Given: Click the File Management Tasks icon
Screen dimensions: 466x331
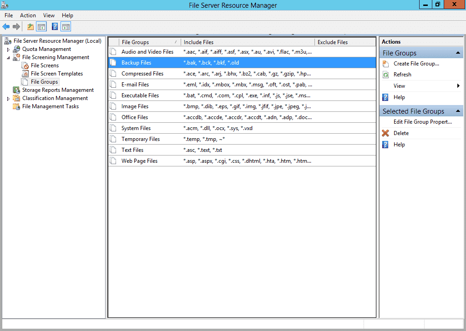Looking at the screenshot, I should pos(16,106).
